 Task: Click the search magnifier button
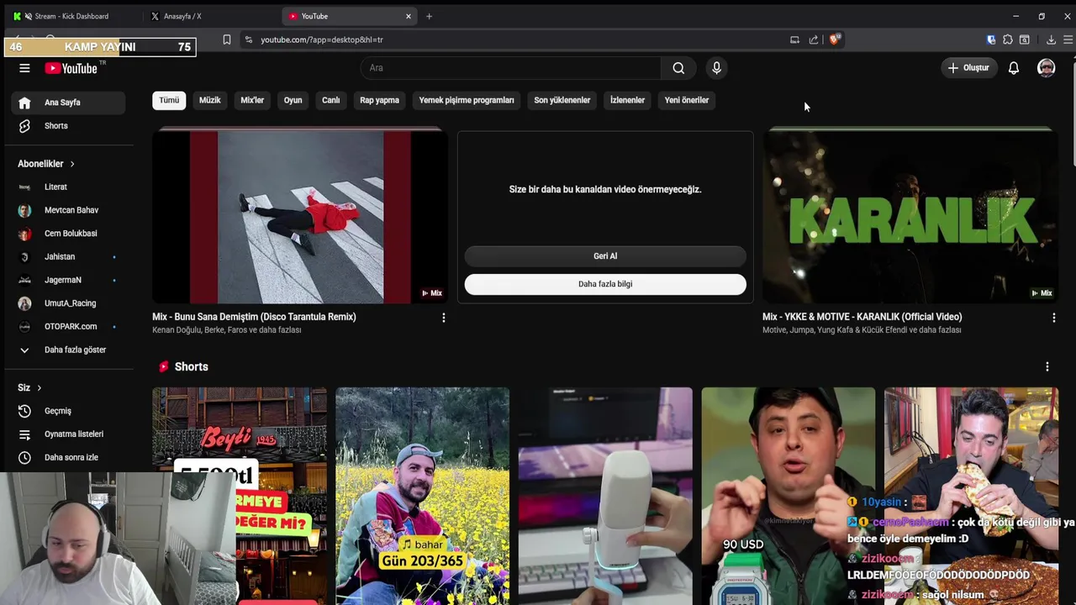pos(678,68)
